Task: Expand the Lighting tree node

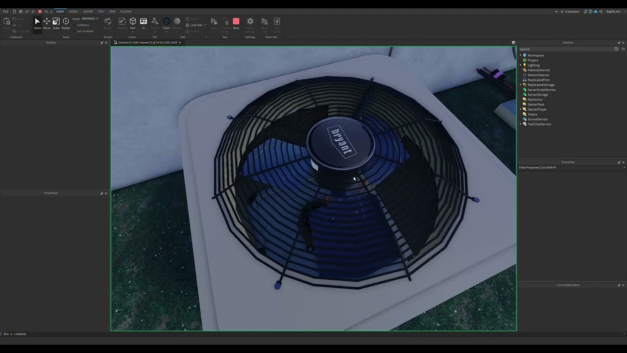Action: [x=520, y=65]
